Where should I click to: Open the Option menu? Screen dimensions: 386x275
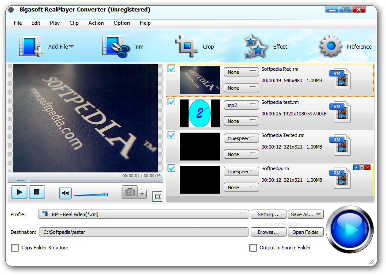click(x=122, y=23)
